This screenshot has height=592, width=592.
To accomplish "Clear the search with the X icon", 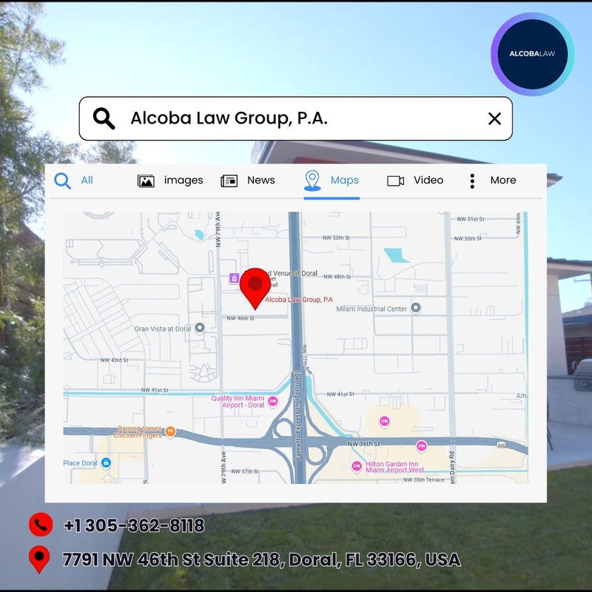I will (494, 118).
